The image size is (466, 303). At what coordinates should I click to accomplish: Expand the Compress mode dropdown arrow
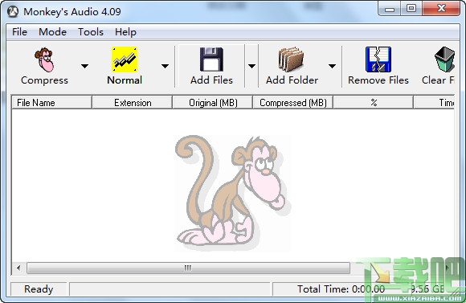84,66
